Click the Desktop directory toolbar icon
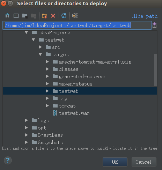 pyautogui.click(x=16, y=16)
